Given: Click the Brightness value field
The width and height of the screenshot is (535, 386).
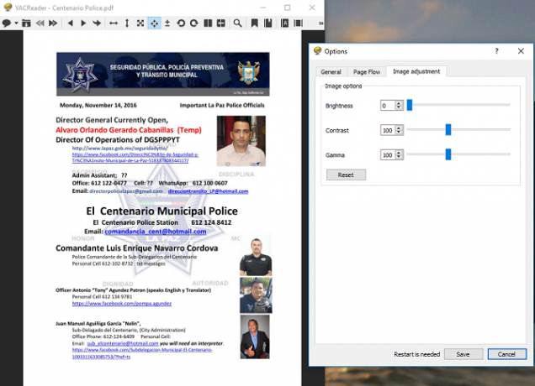Looking at the screenshot, I should click(388, 106).
